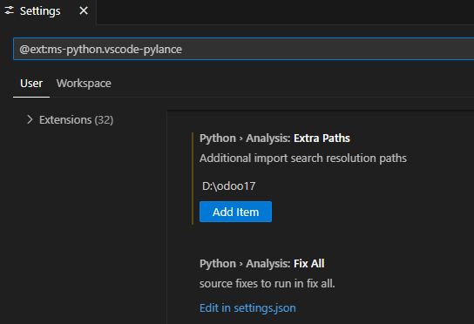The image size is (474, 324).
Task: Click the sliders icon on Settings tab
Action: point(10,10)
